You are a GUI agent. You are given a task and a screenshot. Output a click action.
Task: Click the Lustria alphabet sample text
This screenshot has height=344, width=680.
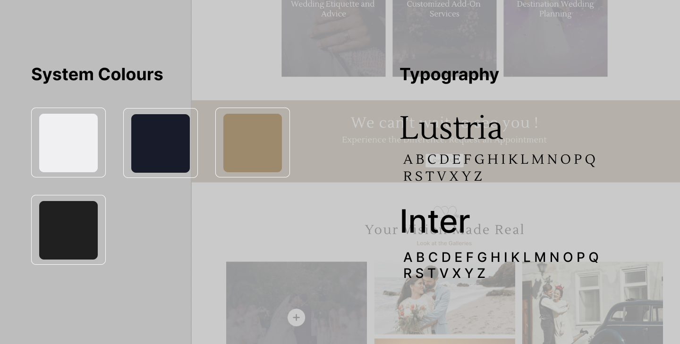point(500,168)
